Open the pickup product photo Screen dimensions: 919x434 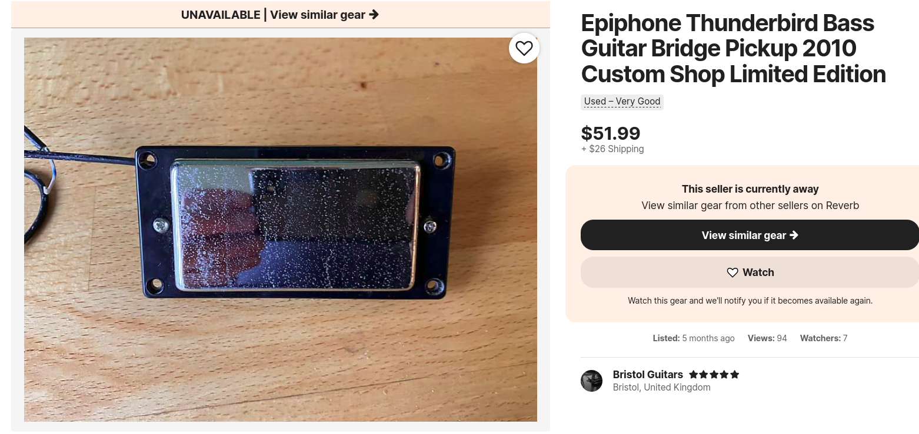pos(281,229)
